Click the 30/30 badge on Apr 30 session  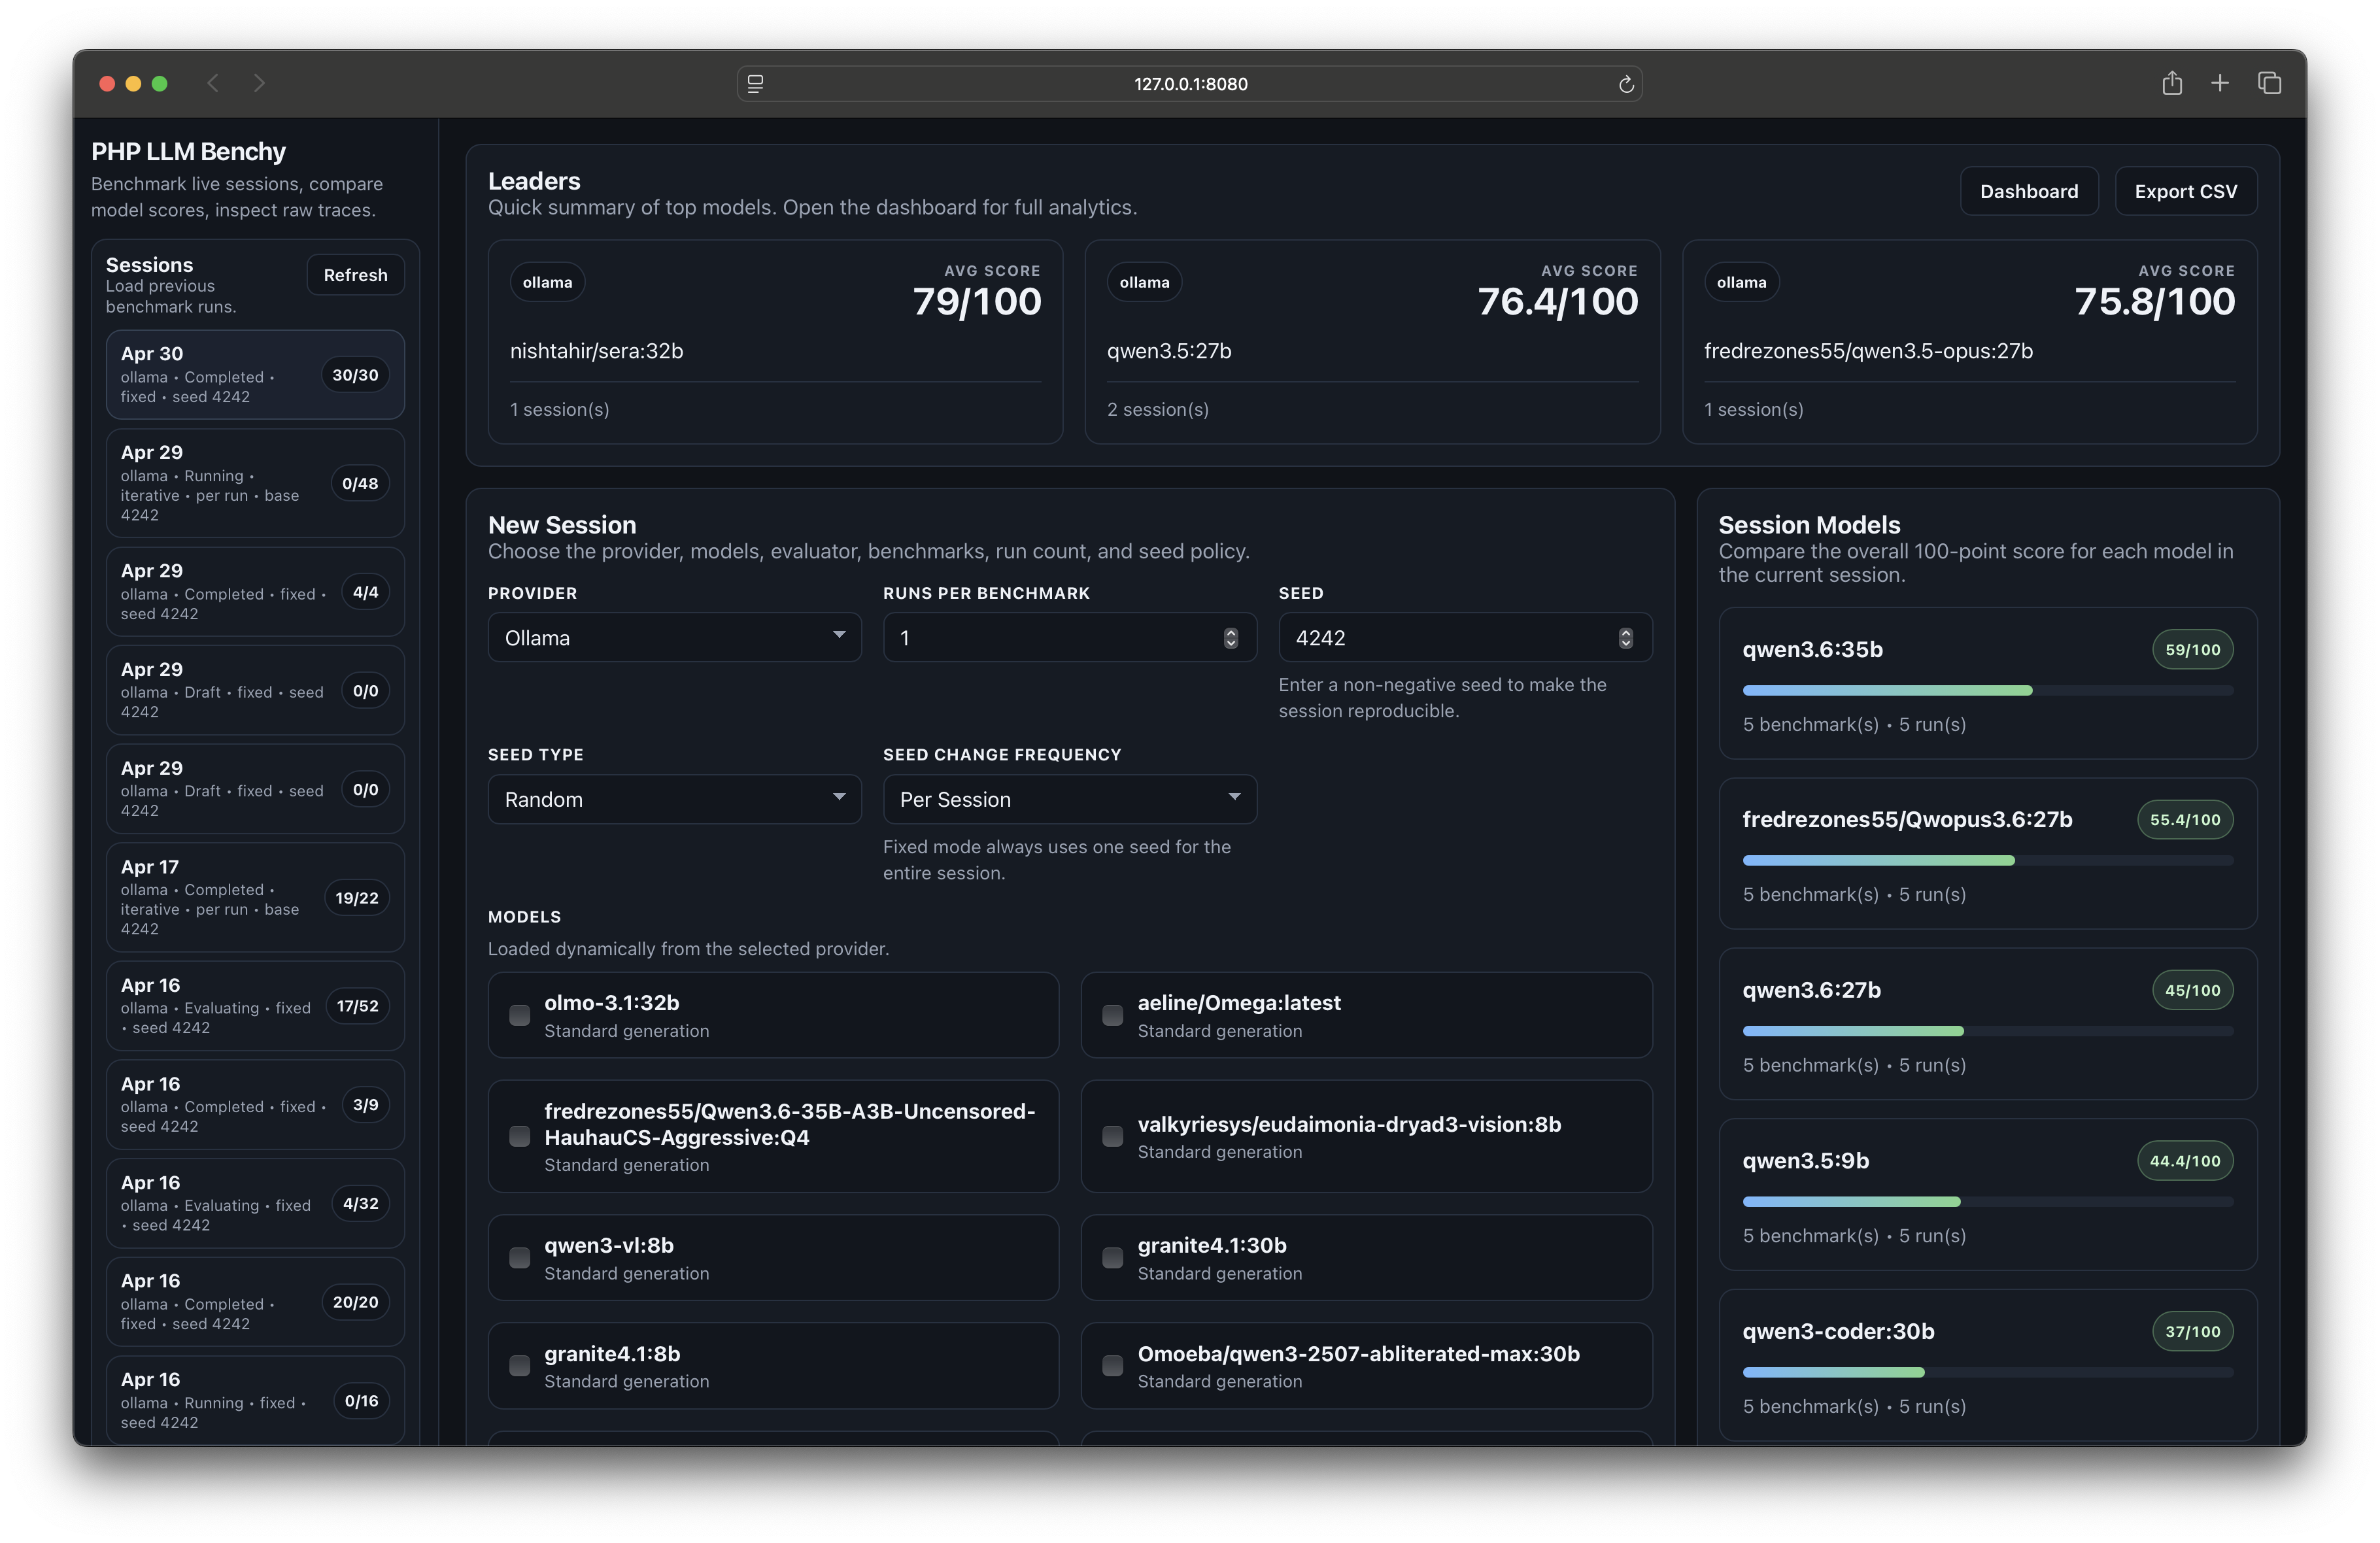pyautogui.click(x=355, y=375)
